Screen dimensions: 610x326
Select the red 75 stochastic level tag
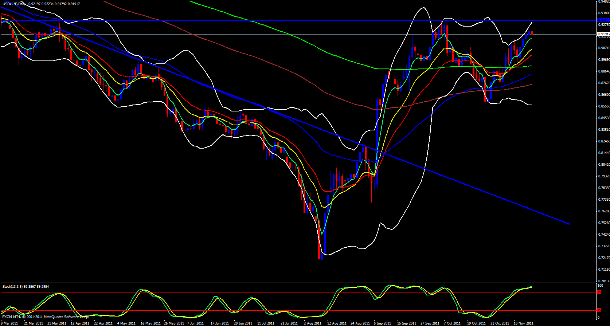(x=599, y=292)
